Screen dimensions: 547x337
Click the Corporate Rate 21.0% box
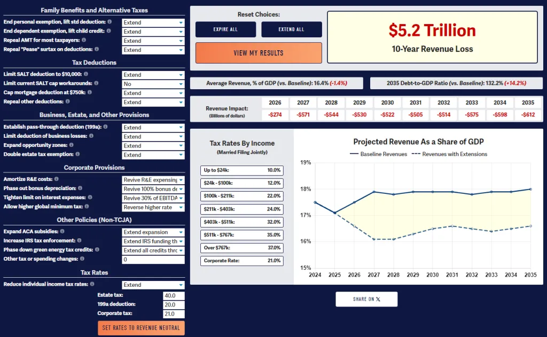pyautogui.click(x=242, y=261)
